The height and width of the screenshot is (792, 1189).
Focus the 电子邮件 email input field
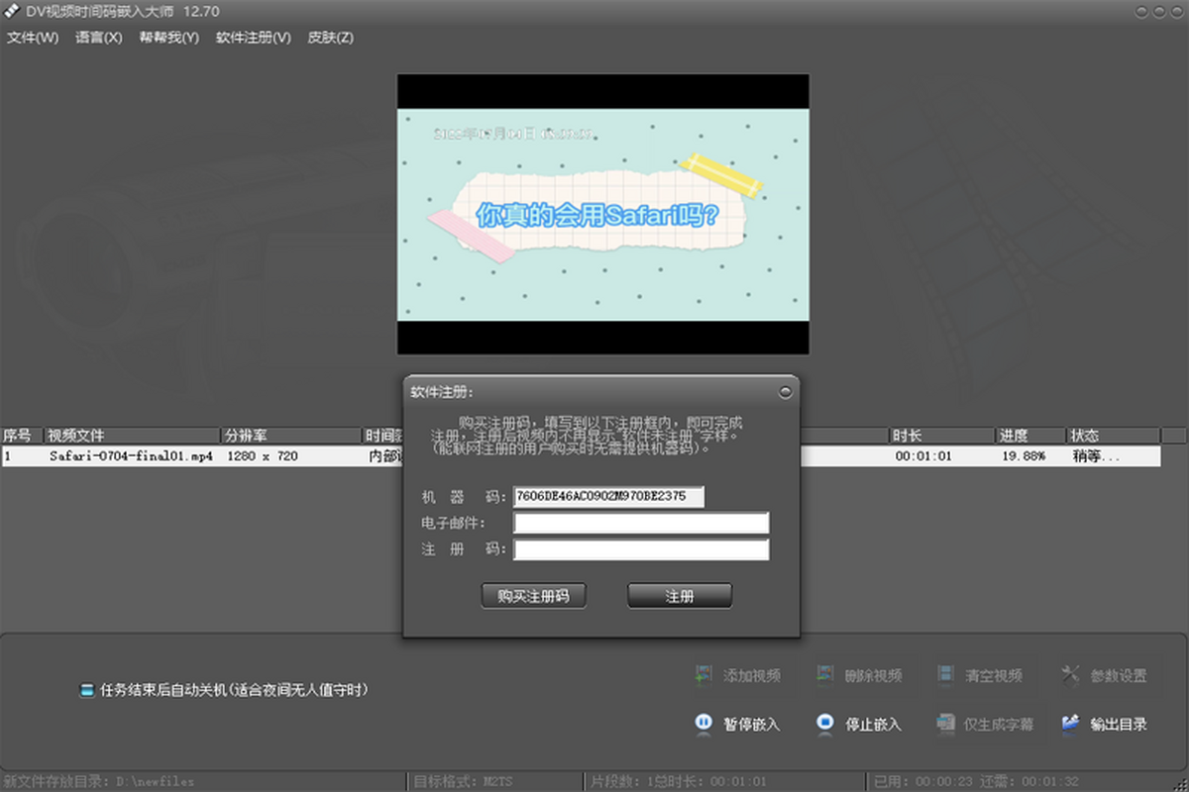(x=641, y=523)
